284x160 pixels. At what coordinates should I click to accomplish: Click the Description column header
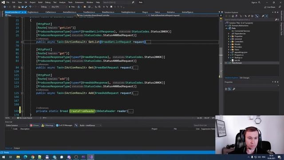(x=25, y=129)
